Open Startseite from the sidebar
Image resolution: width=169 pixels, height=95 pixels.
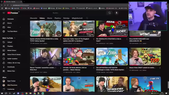point(11,19)
